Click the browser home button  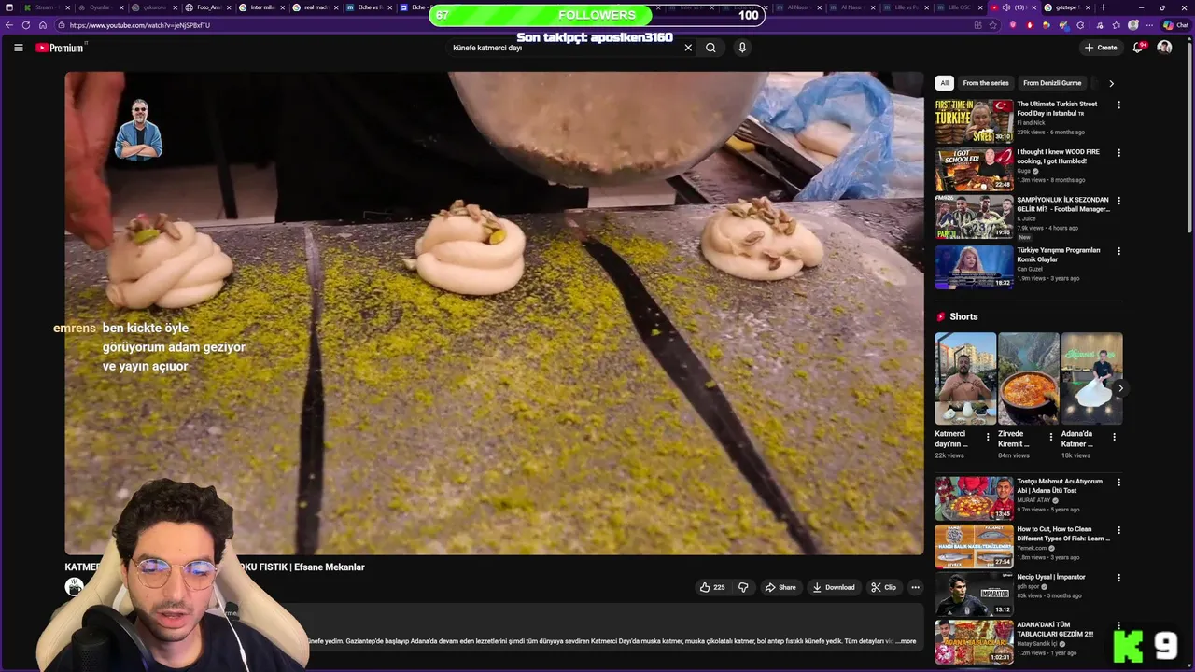click(x=42, y=25)
